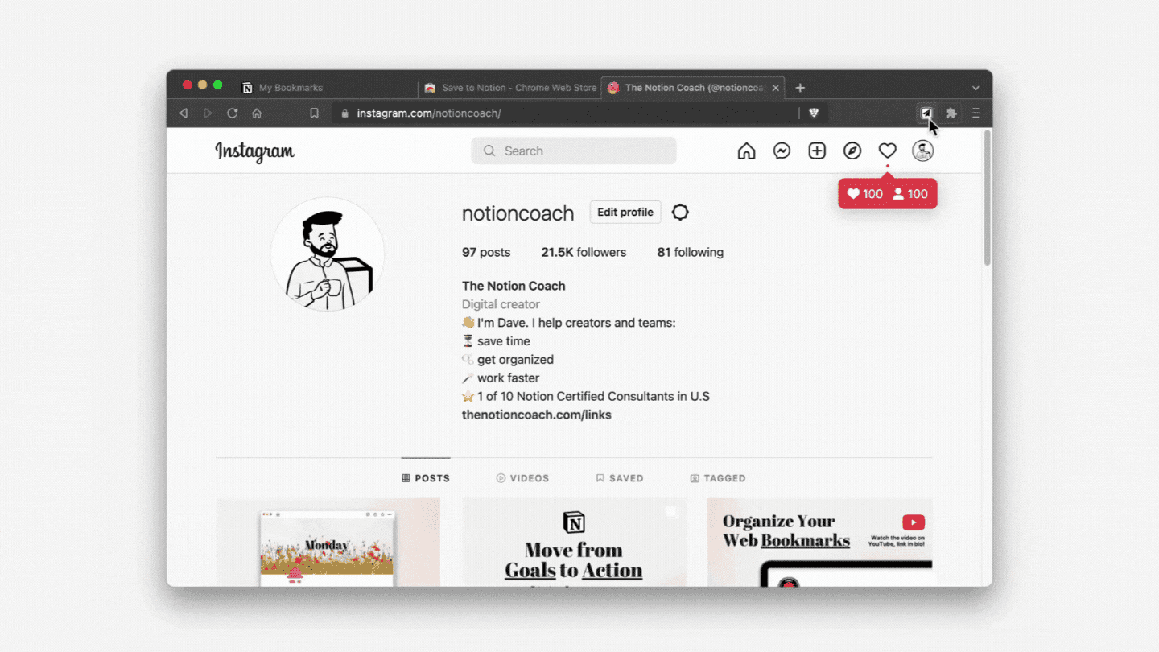Click the 97 posts count
1159x652 pixels.
click(486, 253)
